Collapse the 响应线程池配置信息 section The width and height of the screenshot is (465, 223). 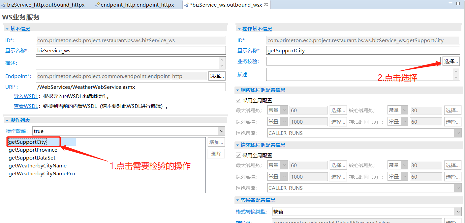tap(238, 90)
